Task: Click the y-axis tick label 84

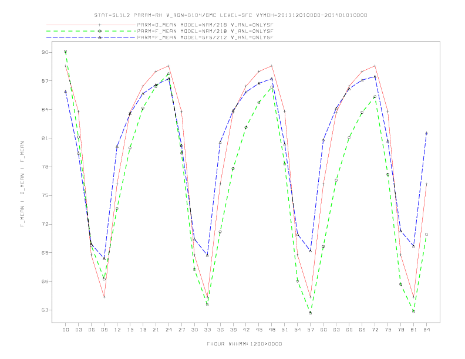Action: click(45, 110)
